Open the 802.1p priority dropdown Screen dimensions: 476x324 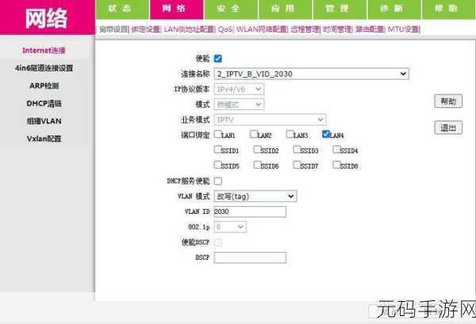(x=230, y=227)
